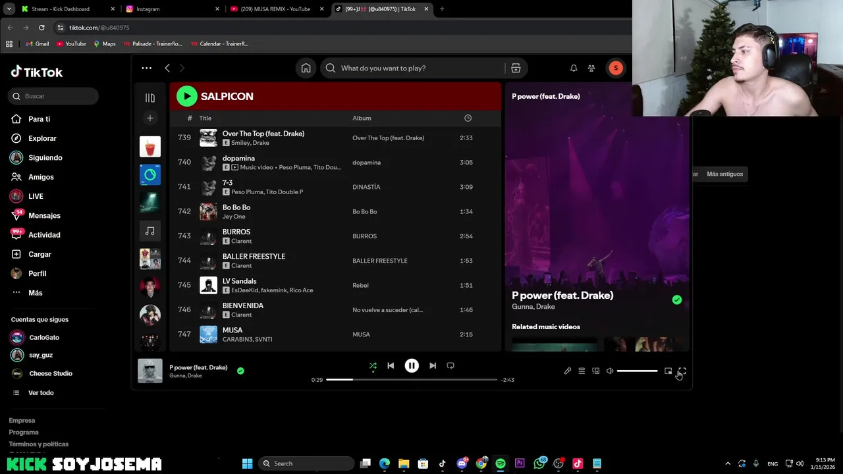The height and width of the screenshot is (474, 843).
Task: Play the SALPICON playlist
Action: [187, 96]
